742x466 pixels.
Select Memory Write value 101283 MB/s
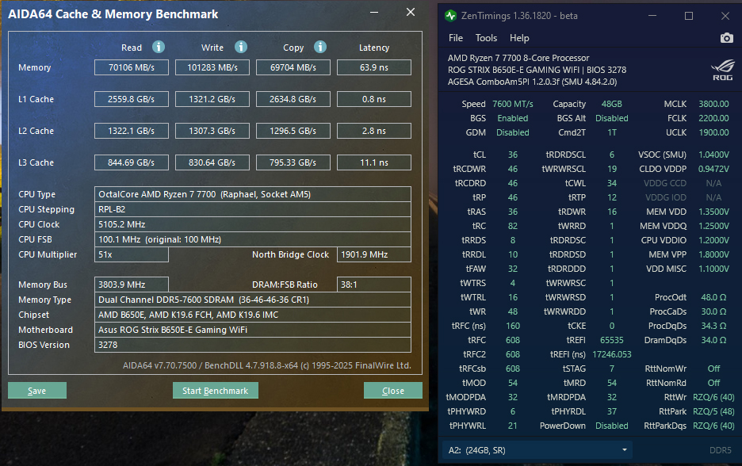pyautogui.click(x=212, y=67)
